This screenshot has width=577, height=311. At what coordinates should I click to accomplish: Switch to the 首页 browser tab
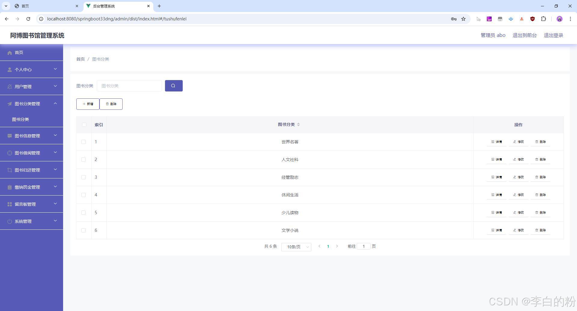coord(47,6)
